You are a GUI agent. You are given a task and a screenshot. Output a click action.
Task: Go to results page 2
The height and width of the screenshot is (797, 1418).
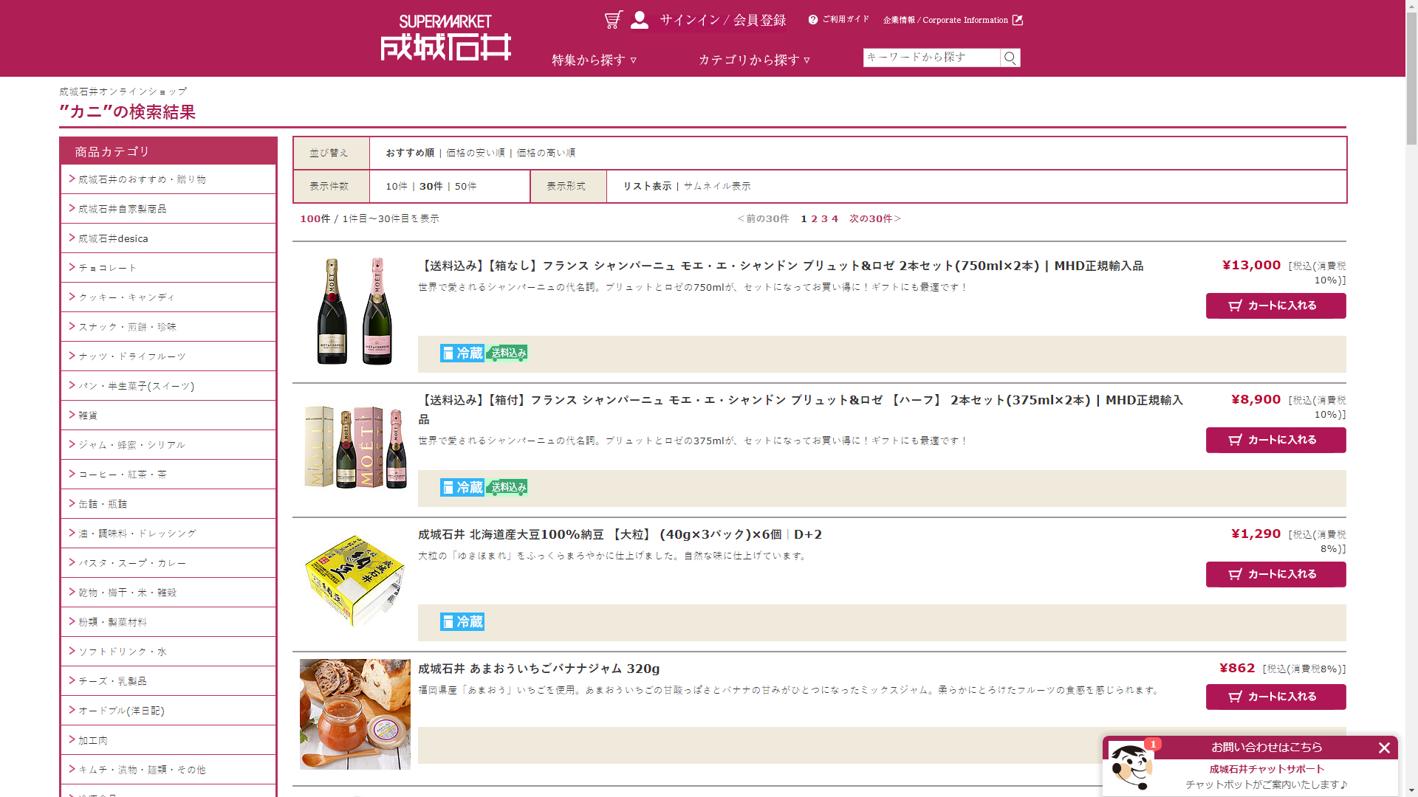click(x=814, y=218)
